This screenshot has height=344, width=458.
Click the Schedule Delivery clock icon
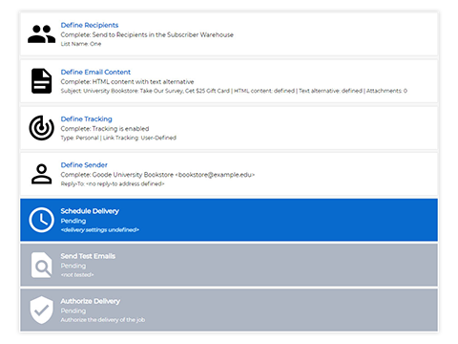(41, 220)
